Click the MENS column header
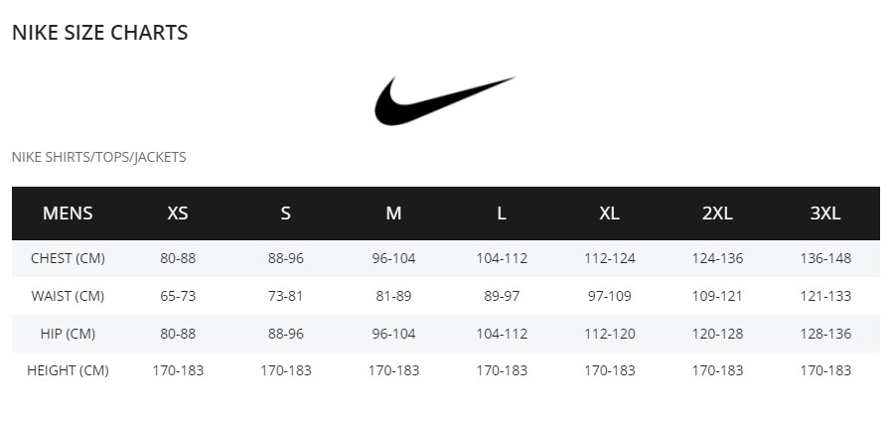This screenshot has height=422, width=895. coord(68,212)
